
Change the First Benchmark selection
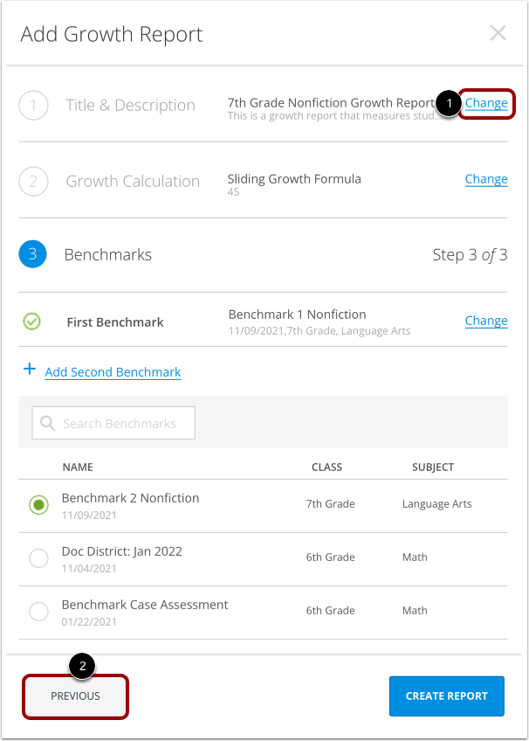(x=486, y=321)
